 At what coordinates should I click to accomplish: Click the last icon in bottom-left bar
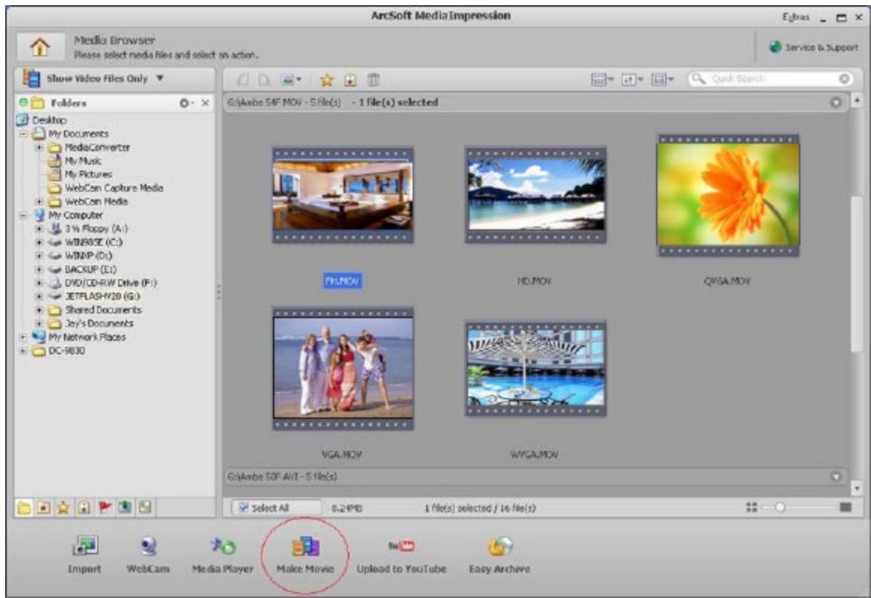point(145,507)
